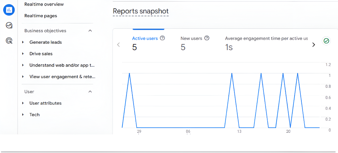Expand View user engagement triangle
Viewport: 338px width, 153px height.
(23, 76)
